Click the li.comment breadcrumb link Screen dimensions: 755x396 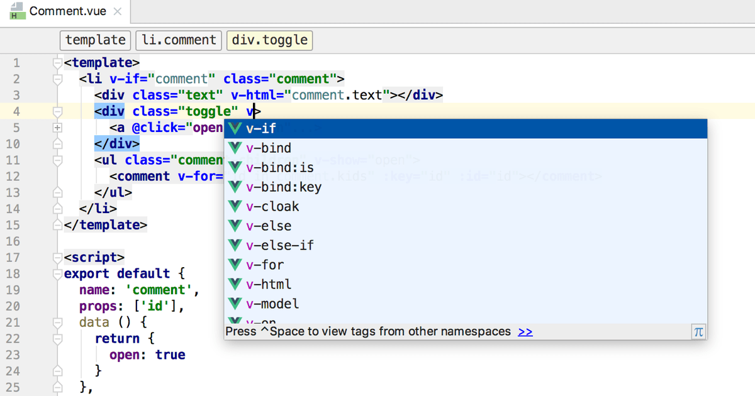click(x=178, y=40)
